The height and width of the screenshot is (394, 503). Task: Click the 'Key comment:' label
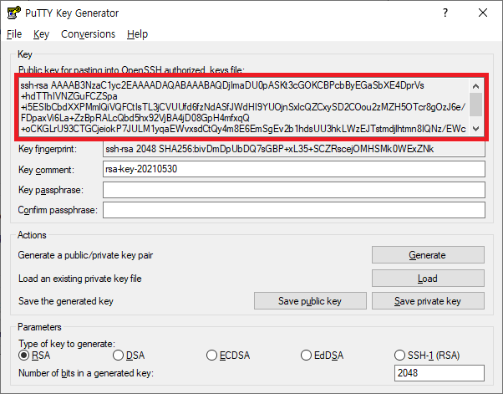pos(46,170)
